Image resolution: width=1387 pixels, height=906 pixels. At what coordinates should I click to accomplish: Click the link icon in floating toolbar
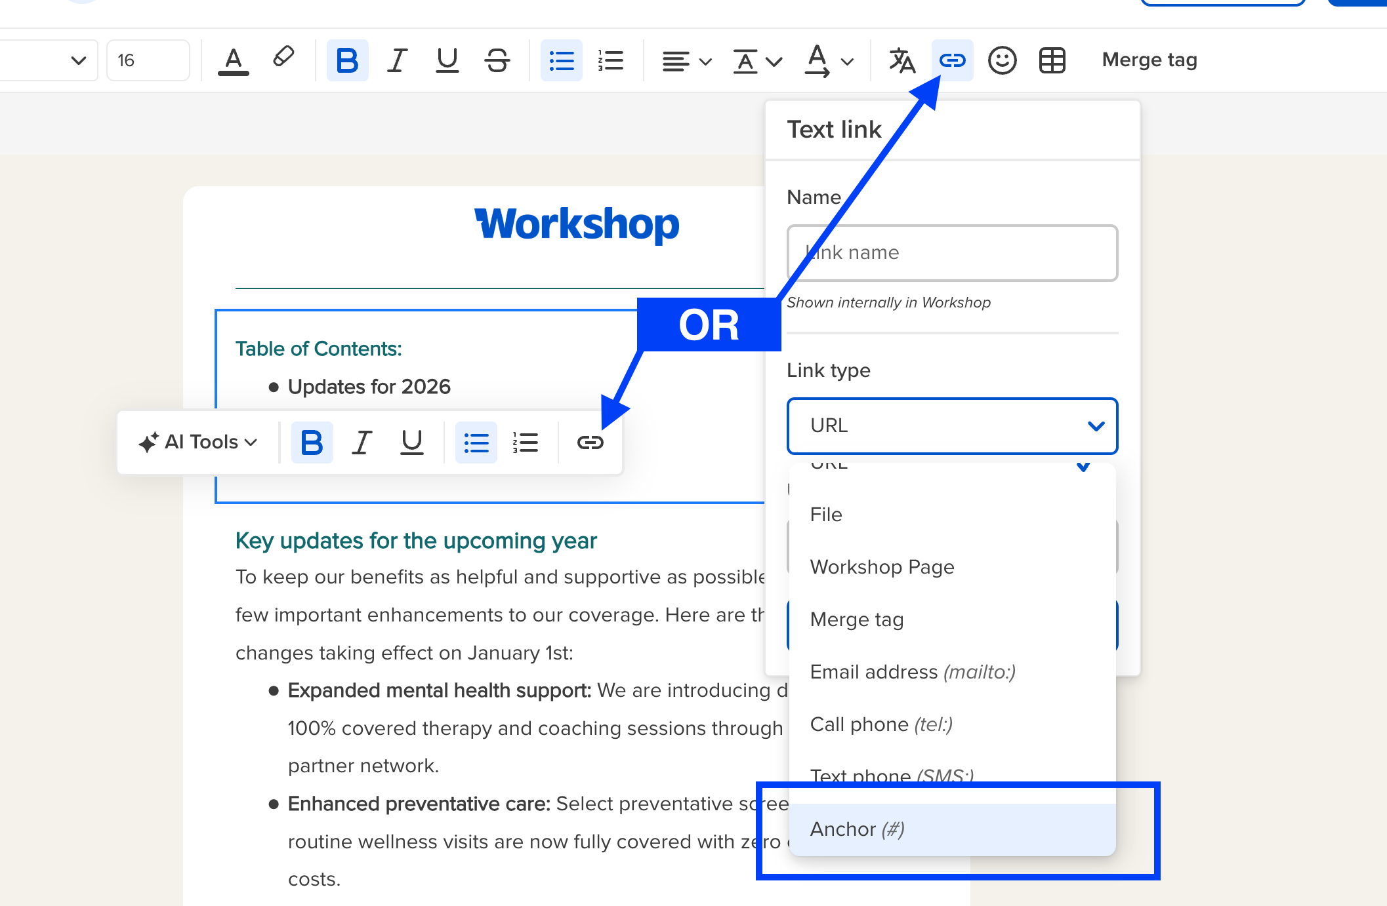pyautogui.click(x=590, y=443)
